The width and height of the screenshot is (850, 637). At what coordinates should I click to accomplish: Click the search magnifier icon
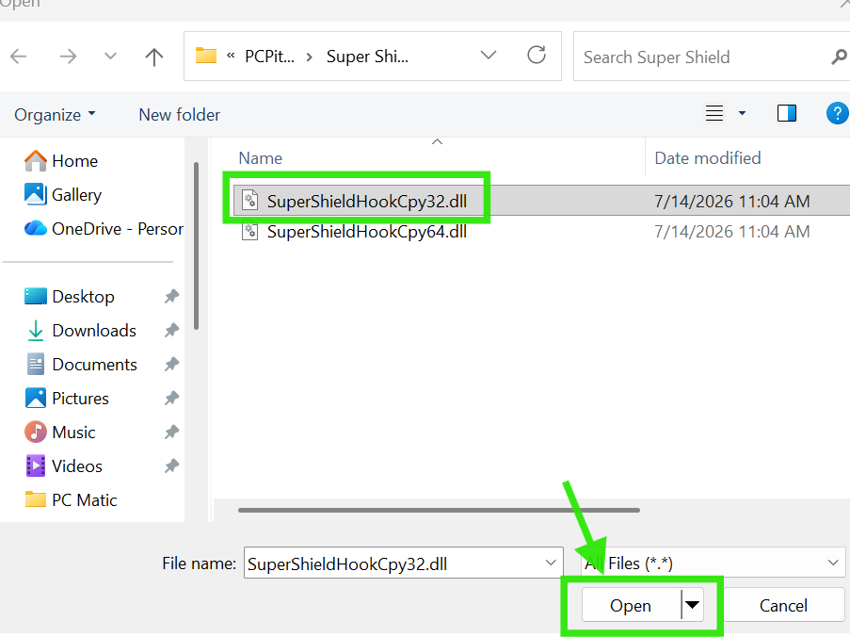pyautogui.click(x=839, y=57)
